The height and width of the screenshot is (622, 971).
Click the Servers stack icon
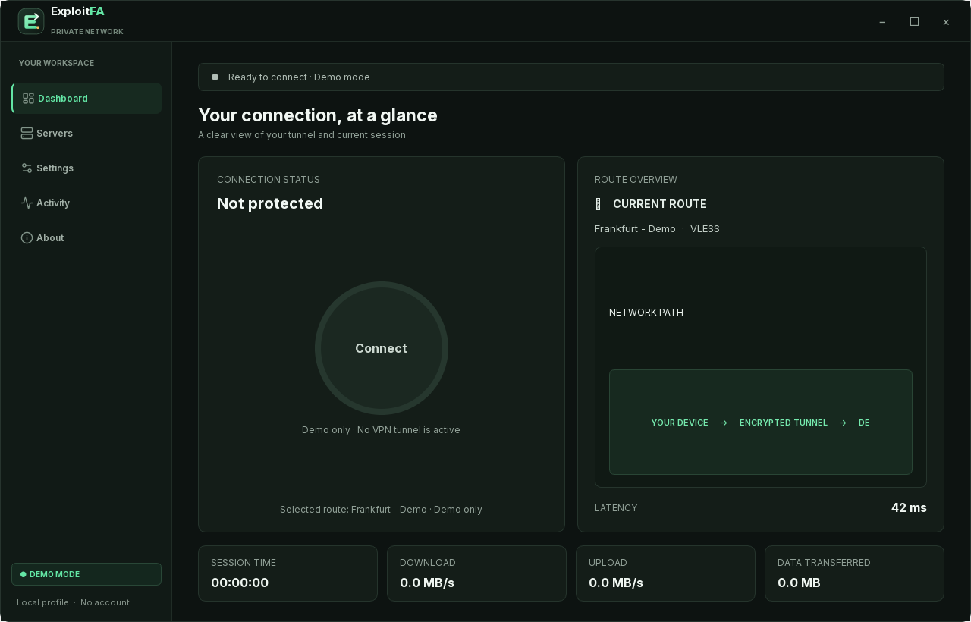27,134
